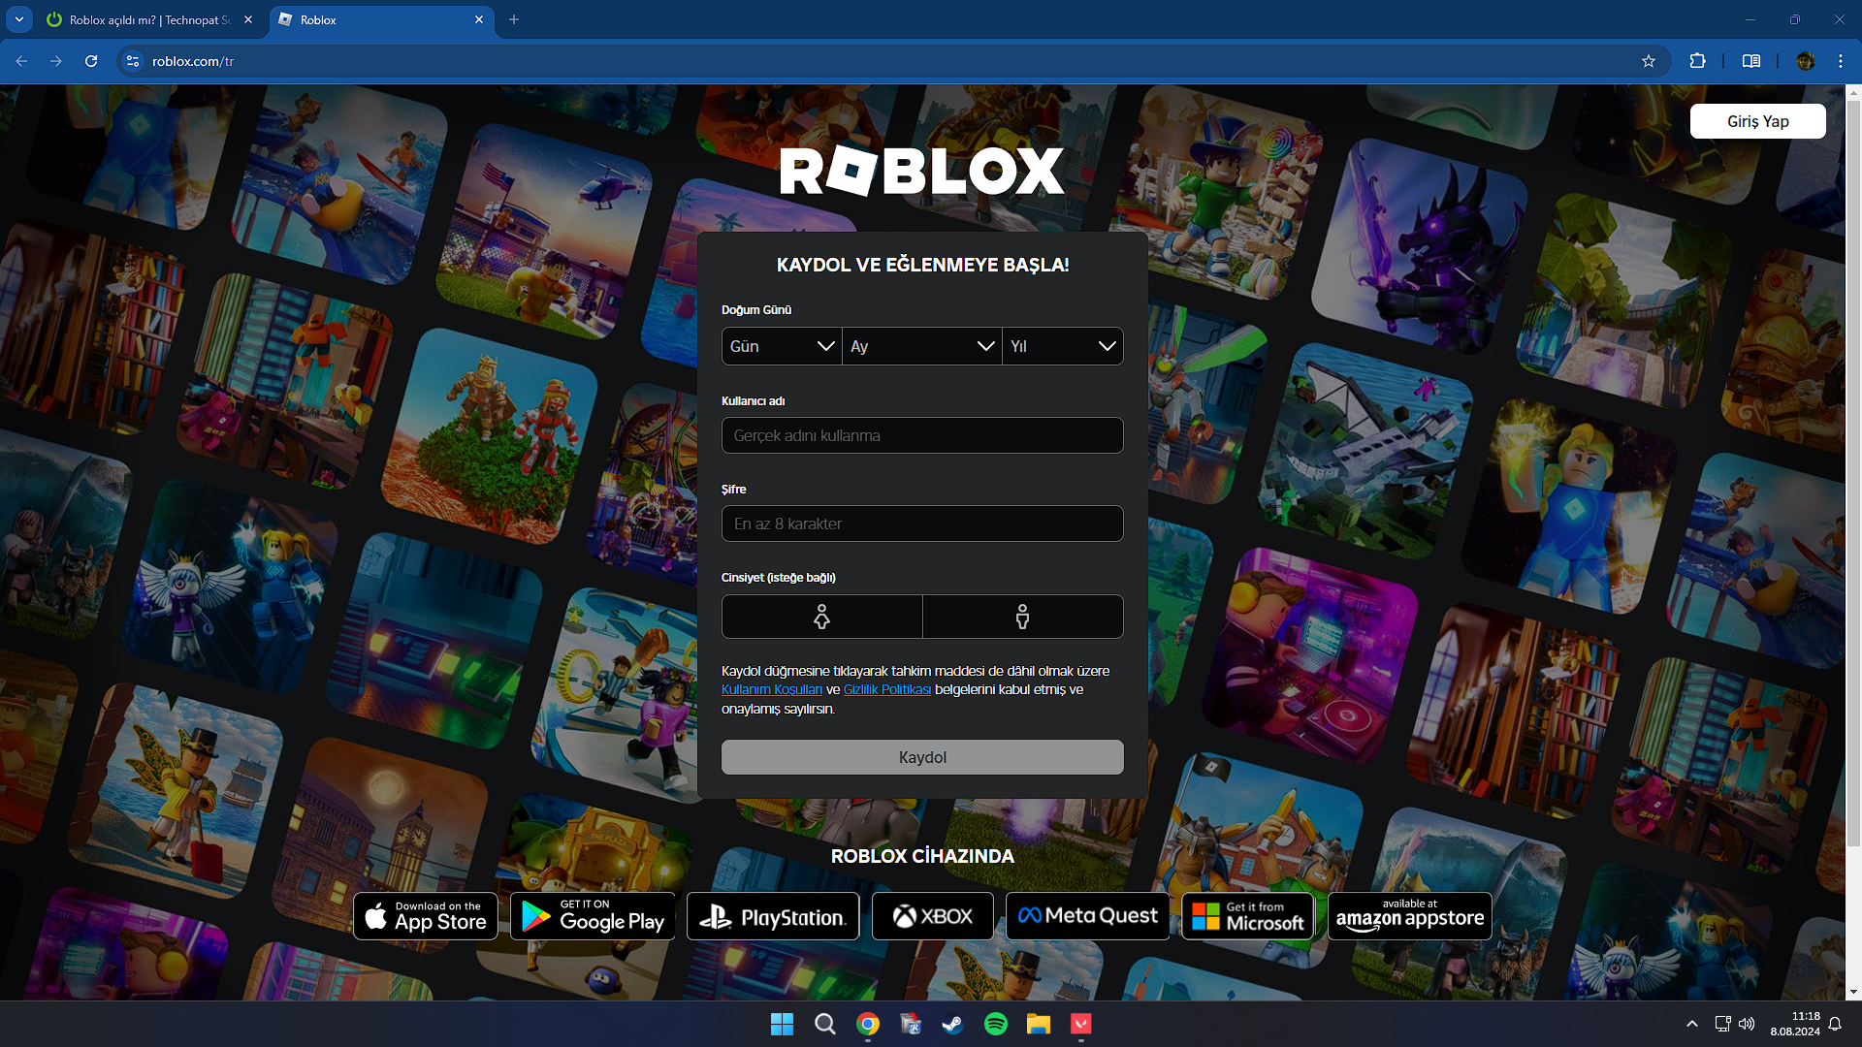The image size is (1862, 1047).
Task: Expand the Yıl year dropdown
Action: tap(1062, 346)
